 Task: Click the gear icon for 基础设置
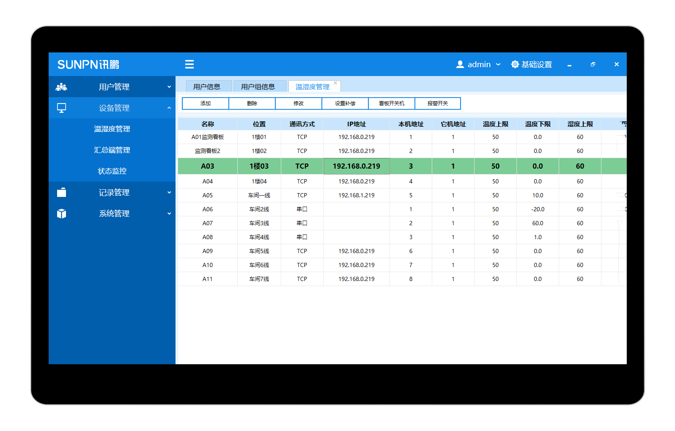(515, 64)
